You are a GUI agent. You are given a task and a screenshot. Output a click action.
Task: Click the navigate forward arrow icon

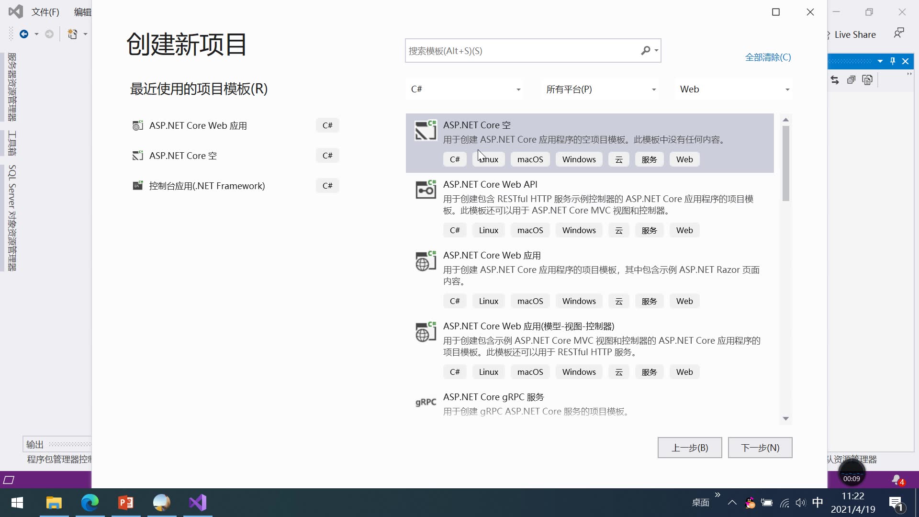click(x=49, y=34)
